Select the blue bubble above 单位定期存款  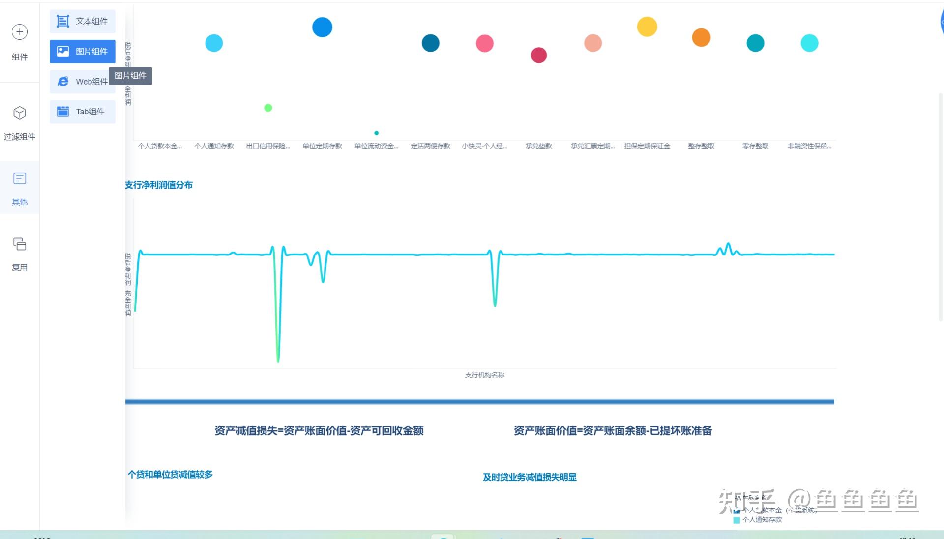click(x=322, y=27)
